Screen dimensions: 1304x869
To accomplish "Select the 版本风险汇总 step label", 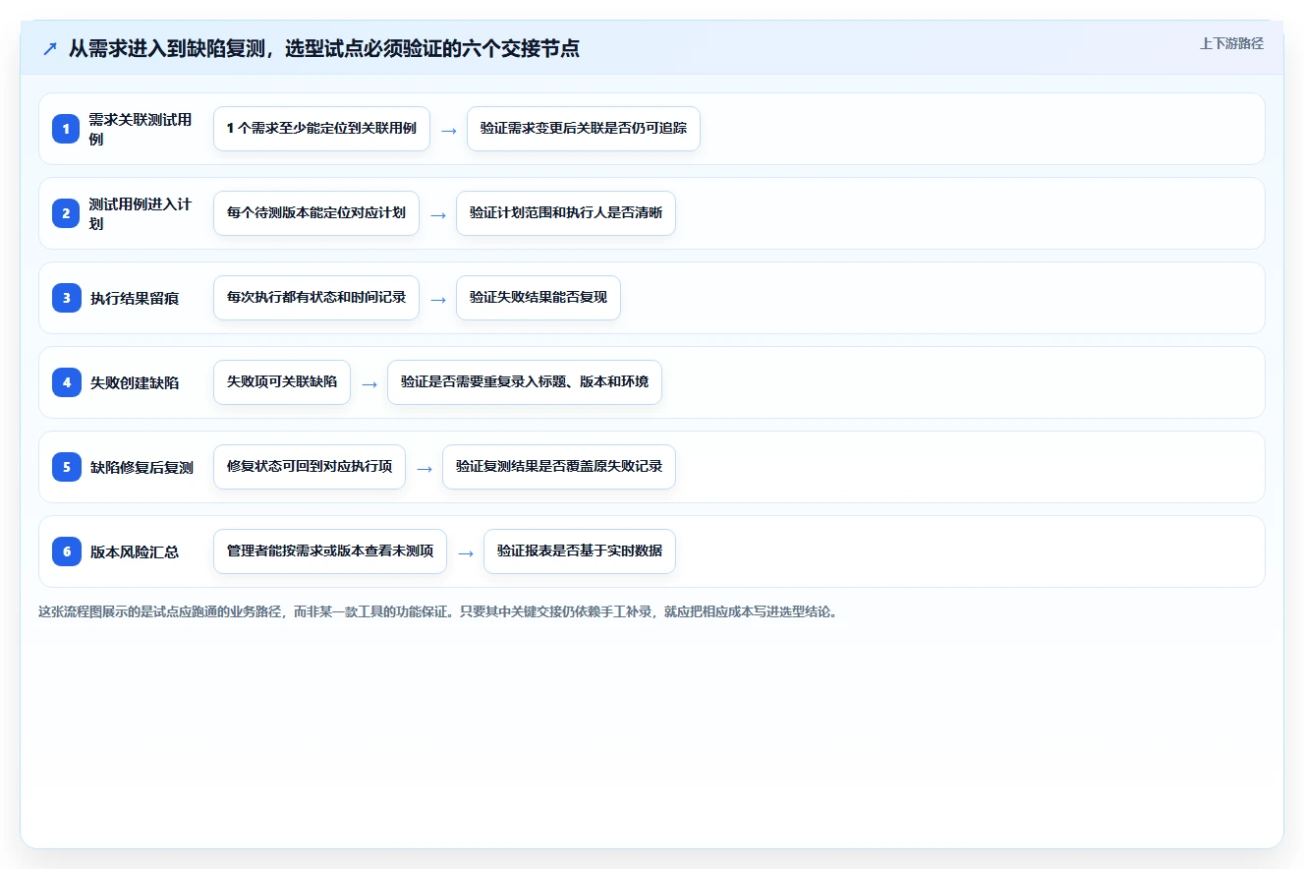I will [135, 551].
